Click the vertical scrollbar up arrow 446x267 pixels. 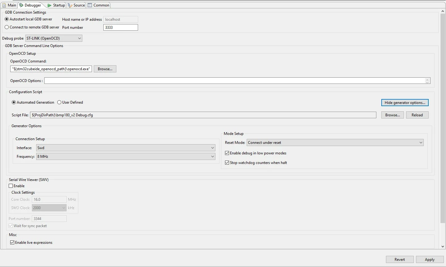tap(443, 11)
